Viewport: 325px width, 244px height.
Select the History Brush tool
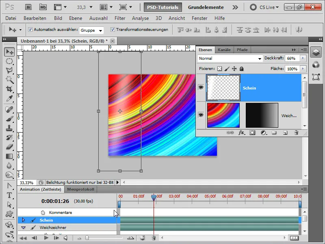pos(9,137)
